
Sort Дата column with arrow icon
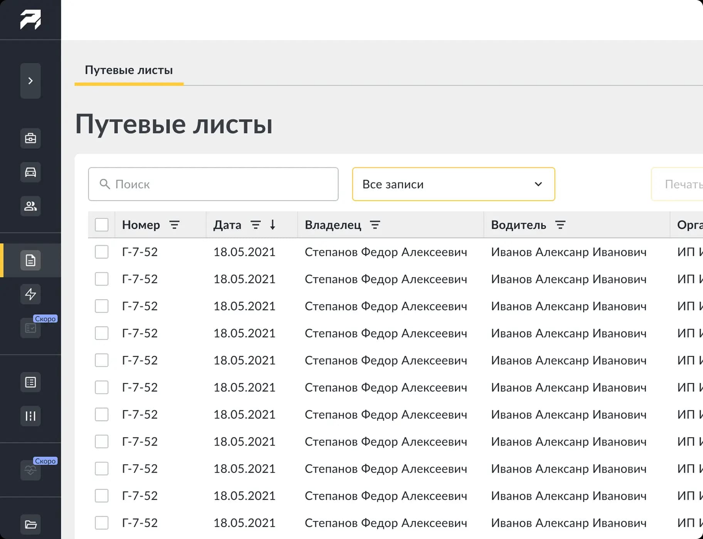(x=272, y=224)
